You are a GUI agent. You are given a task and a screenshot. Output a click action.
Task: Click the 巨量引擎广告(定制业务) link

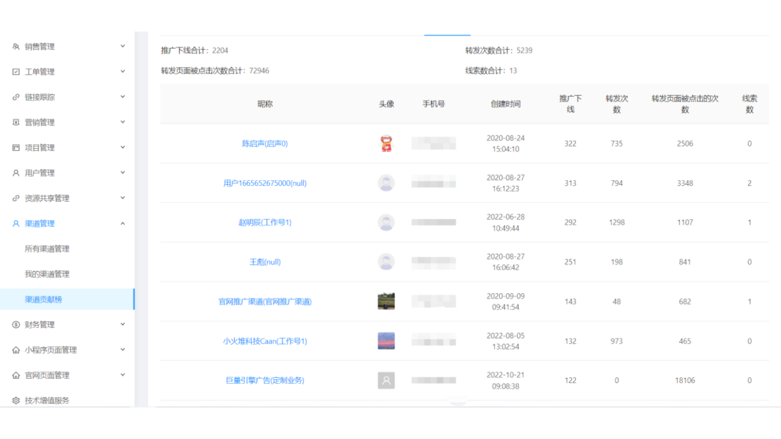pyautogui.click(x=265, y=380)
